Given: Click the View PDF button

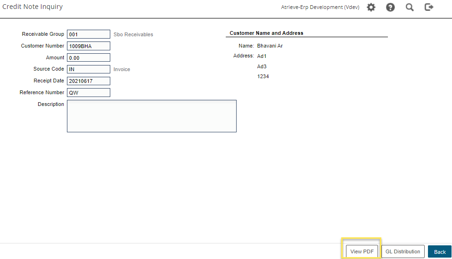Looking at the screenshot, I should (362, 251).
